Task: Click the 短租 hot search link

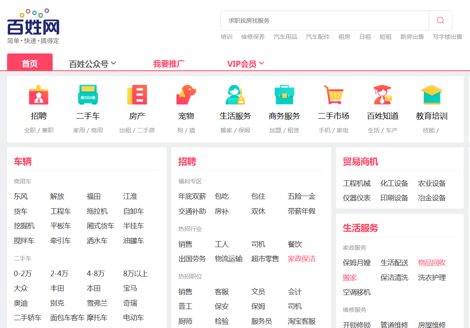Action: [x=386, y=37]
